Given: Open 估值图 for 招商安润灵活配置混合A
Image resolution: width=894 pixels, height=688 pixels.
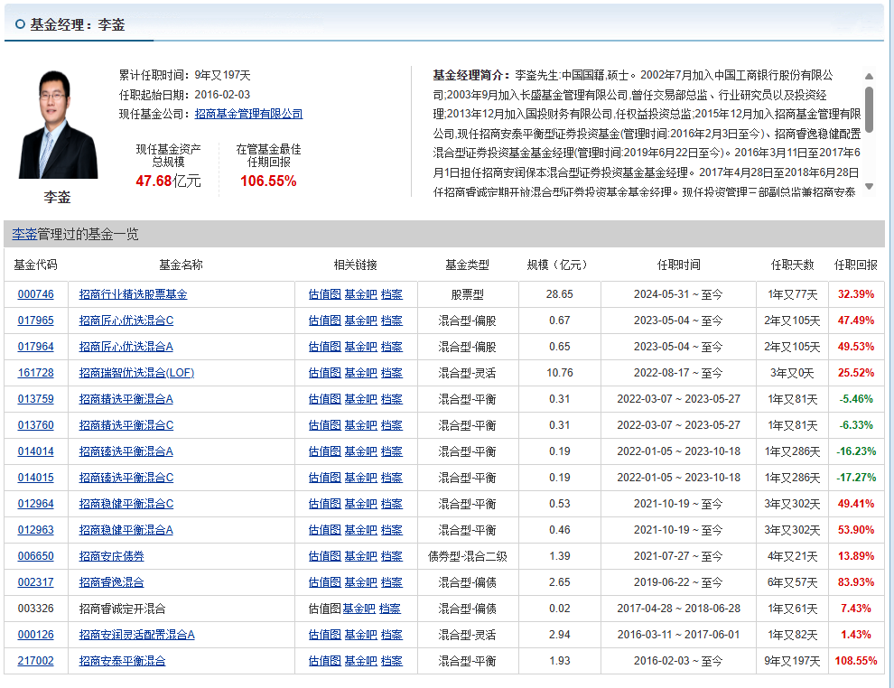Looking at the screenshot, I should pyautogui.click(x=324, y=635).
